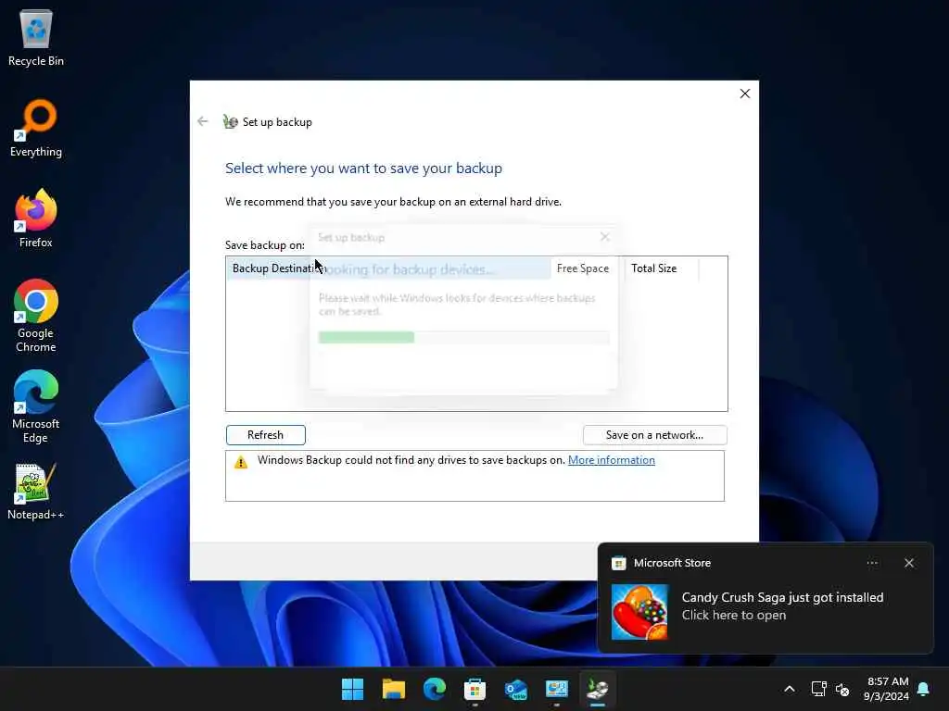Close the Set up backup window

click(745, 94)
